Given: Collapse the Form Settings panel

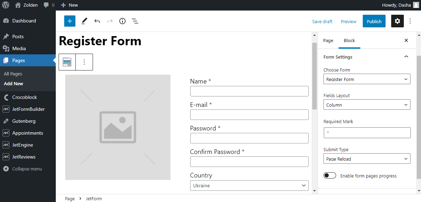Looking at the screenshot, I should (x=406, y=57).
